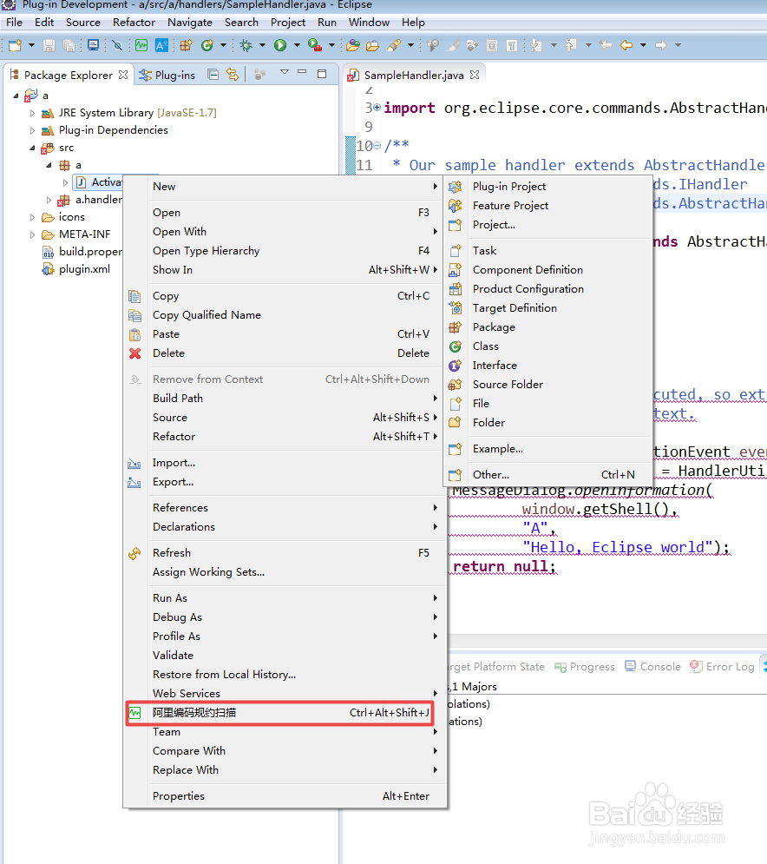Open the Debug button dropdown arrow
The image size is (767, 864).
[x=262, y=45]
